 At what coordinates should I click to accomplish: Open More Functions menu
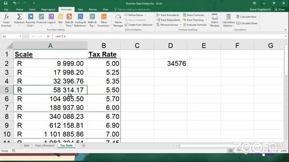click(104, 20)
